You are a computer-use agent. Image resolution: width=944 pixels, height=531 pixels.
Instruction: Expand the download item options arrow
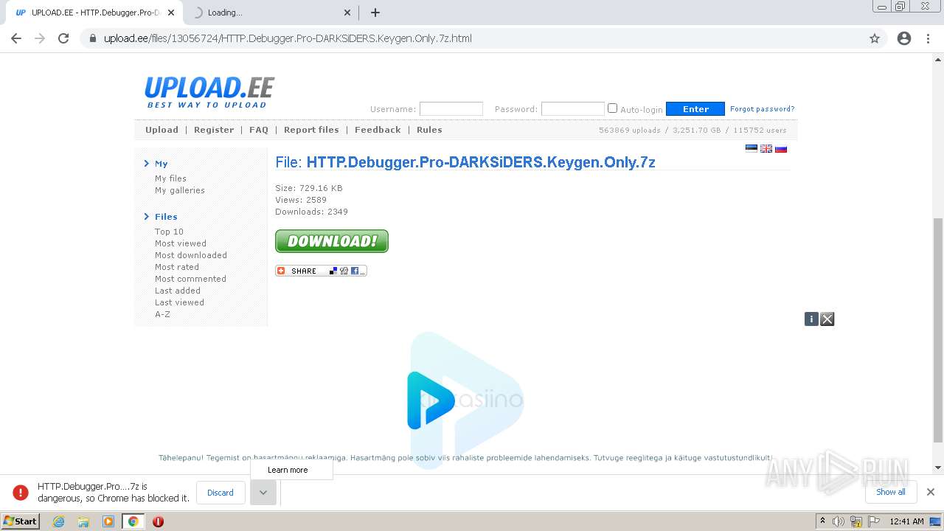(263, 493)
